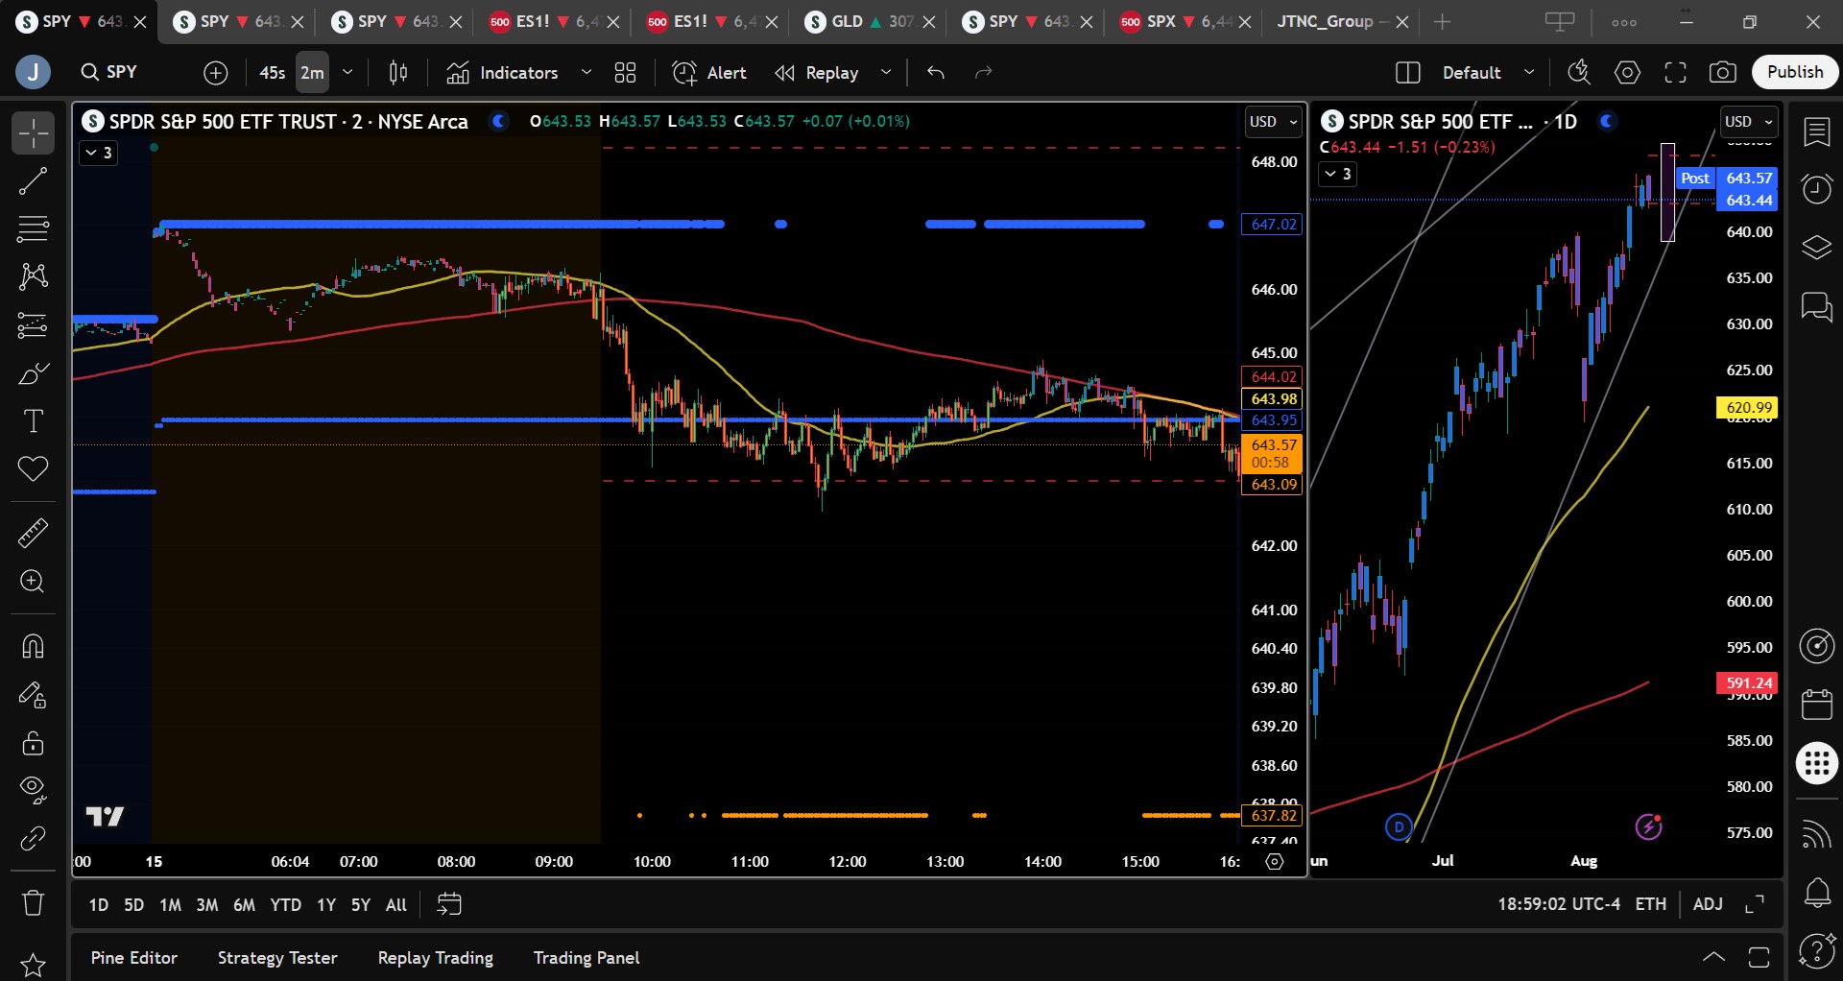Select the ruler measure tool

(x=33, y=533)
